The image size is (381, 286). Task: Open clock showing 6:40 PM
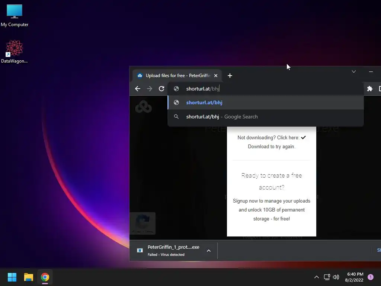click(x=354, y=277)
